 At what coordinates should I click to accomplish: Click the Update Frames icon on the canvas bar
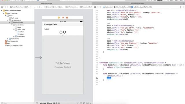tap(77, 103)
